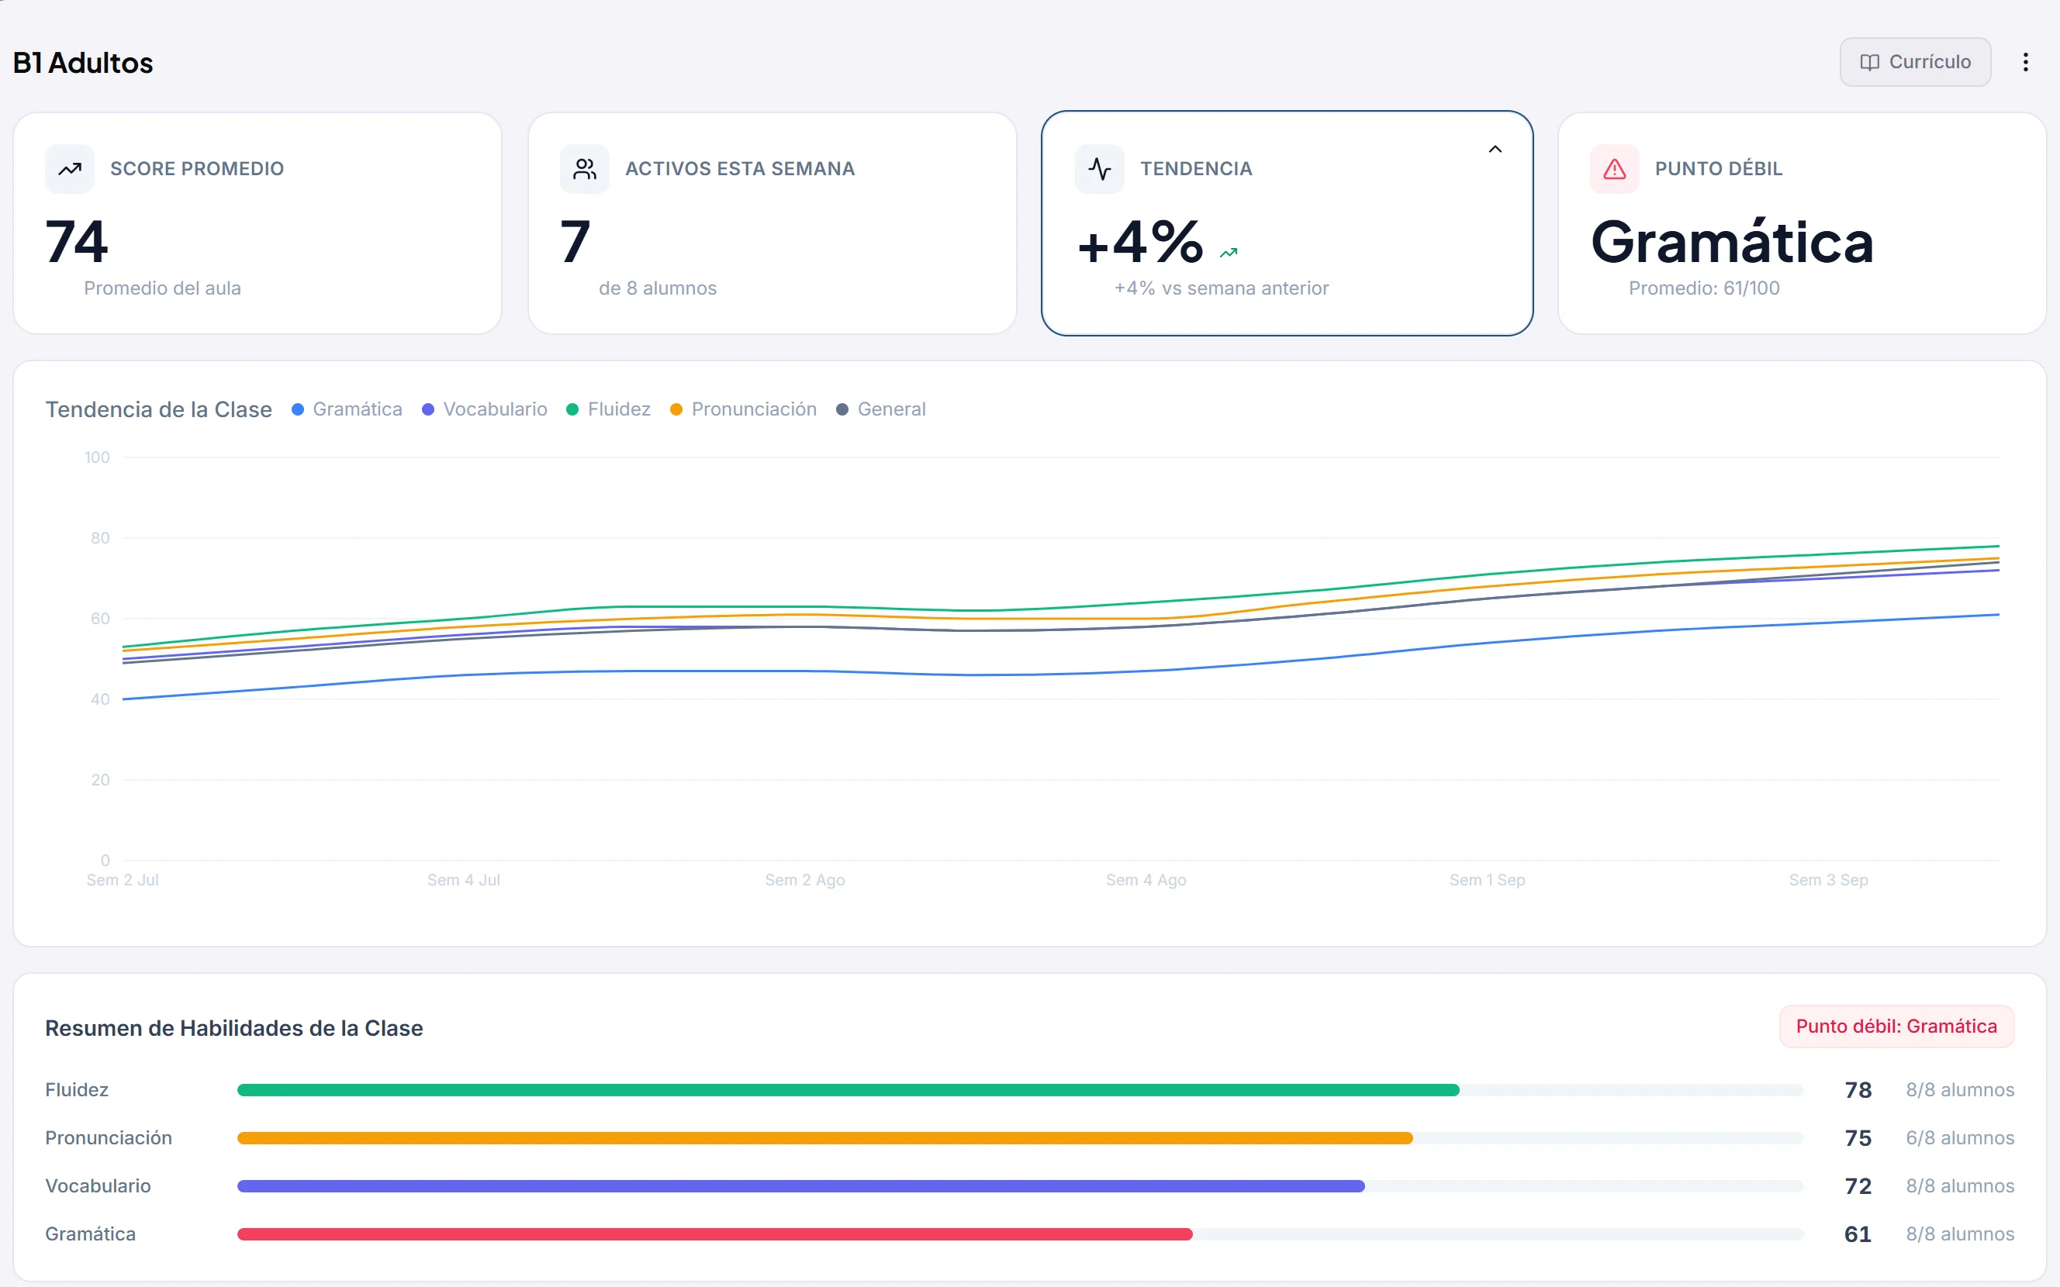The image size is (2060, 1287).
Task: Click 'Resumen de Habilidades de la Clase' heading
Action: click(x=234, y=1028)
